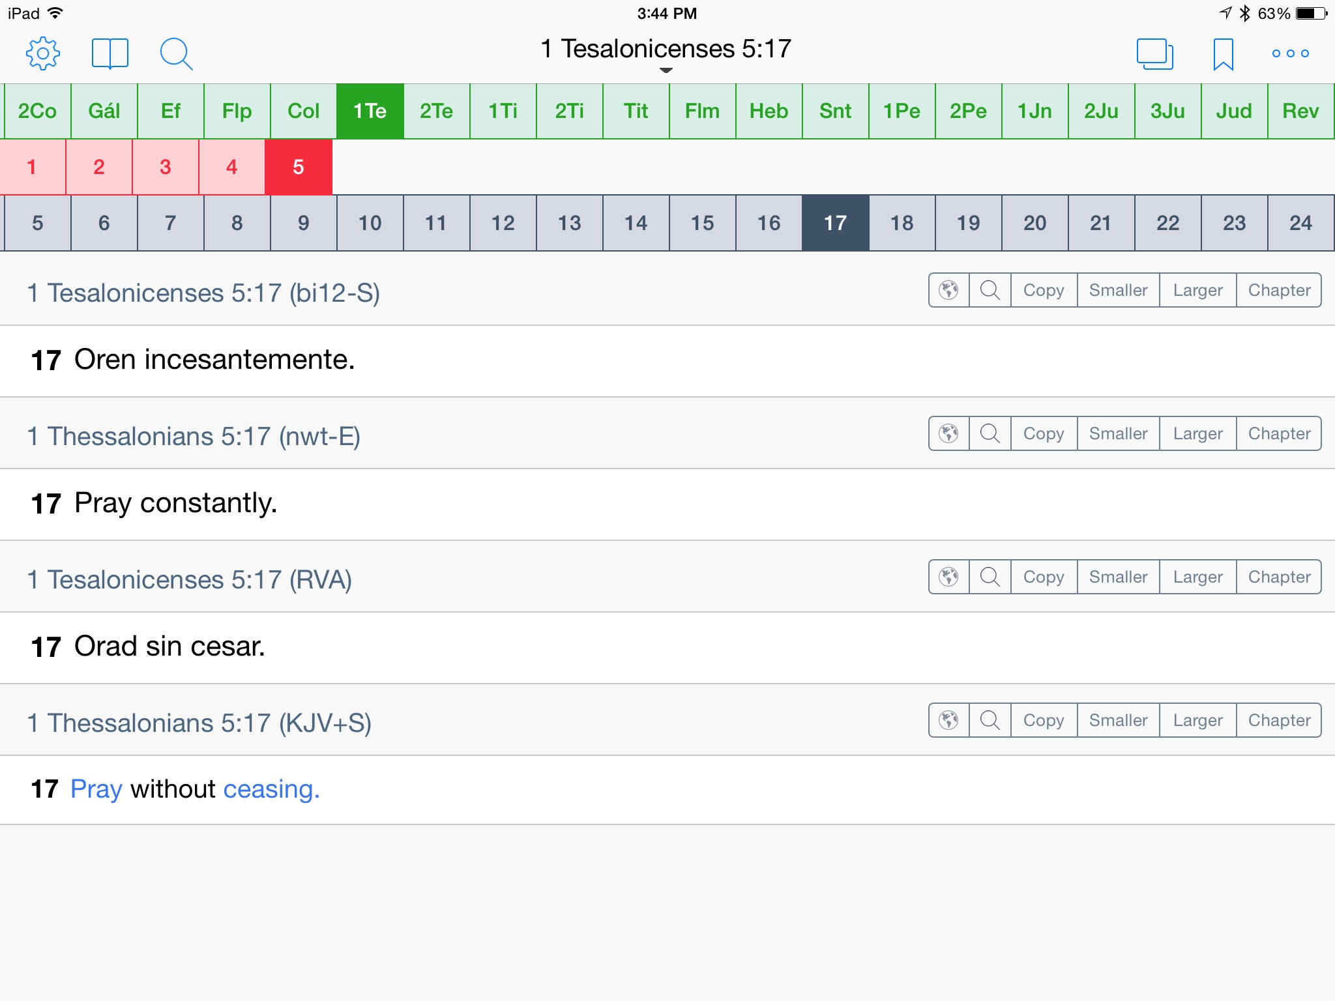Tap globe icon in bi12-S row
The height and width of the screenshot is (1001, 1335).
tap(948, 290)
